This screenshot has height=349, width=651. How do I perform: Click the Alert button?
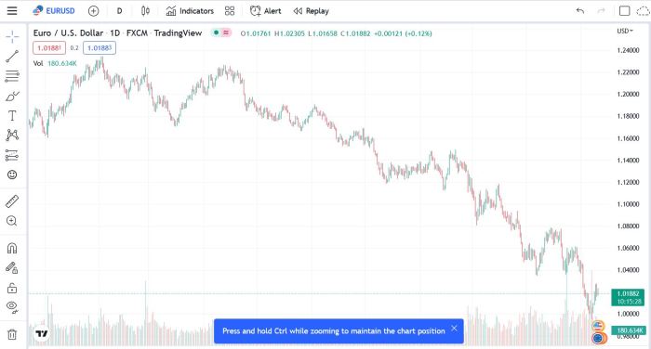coord(266,11)
